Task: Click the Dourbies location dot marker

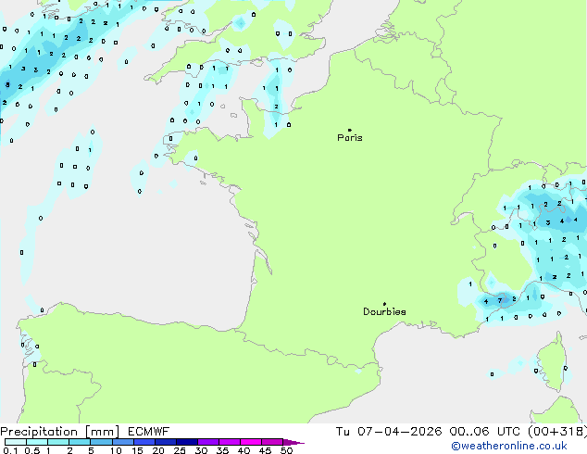Action: [384, 304]
